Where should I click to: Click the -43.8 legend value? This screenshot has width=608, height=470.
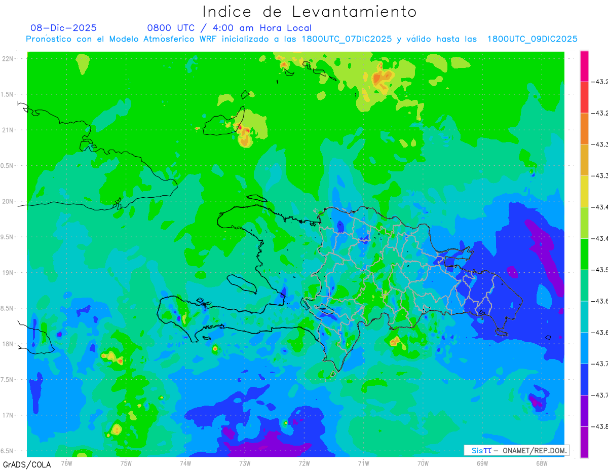tap(600, 426)
